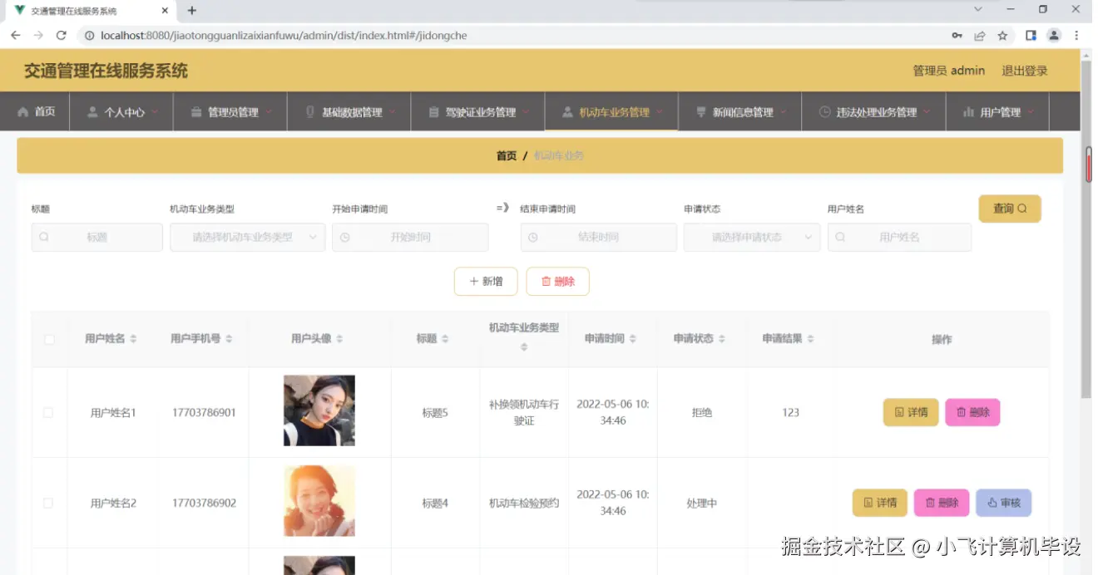Sort by 用户手机号 column arrows

229,339
